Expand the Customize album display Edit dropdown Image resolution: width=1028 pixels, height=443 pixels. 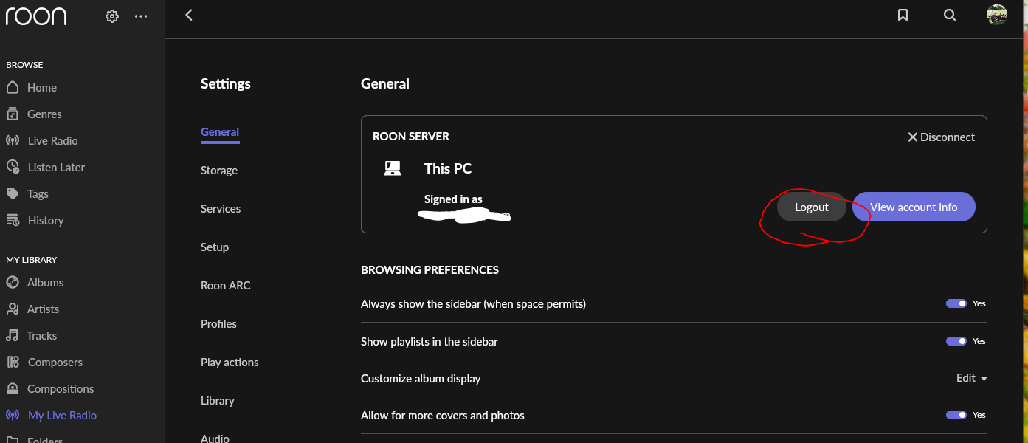tap(971, 378)
